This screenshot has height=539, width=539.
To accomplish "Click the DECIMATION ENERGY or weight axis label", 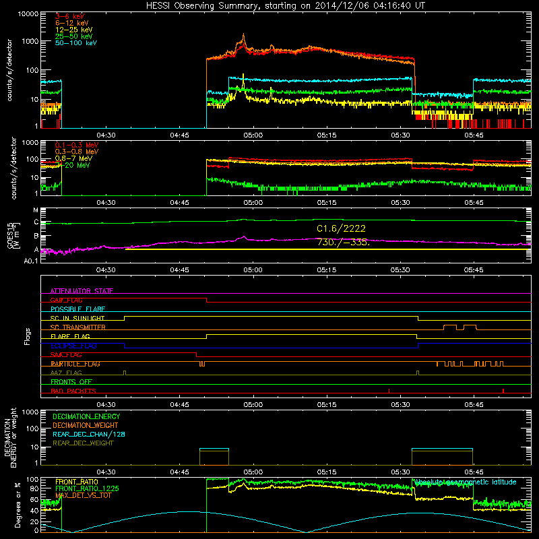I will (10, 437).
